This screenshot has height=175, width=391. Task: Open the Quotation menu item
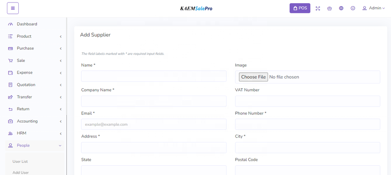point(26,85)
